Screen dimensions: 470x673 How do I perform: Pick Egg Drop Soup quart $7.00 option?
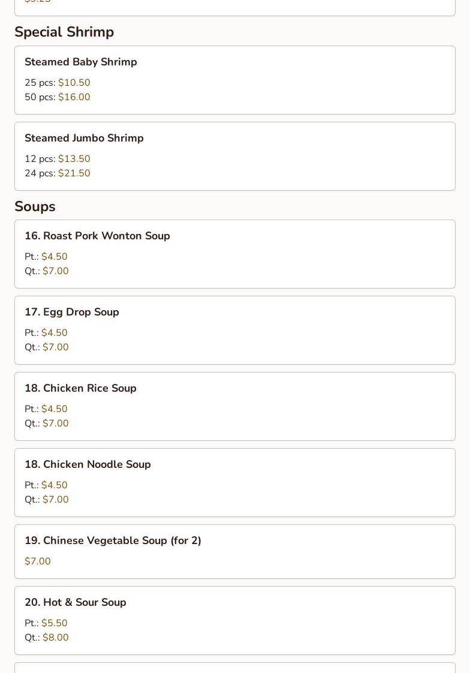(x=55, y=347)
